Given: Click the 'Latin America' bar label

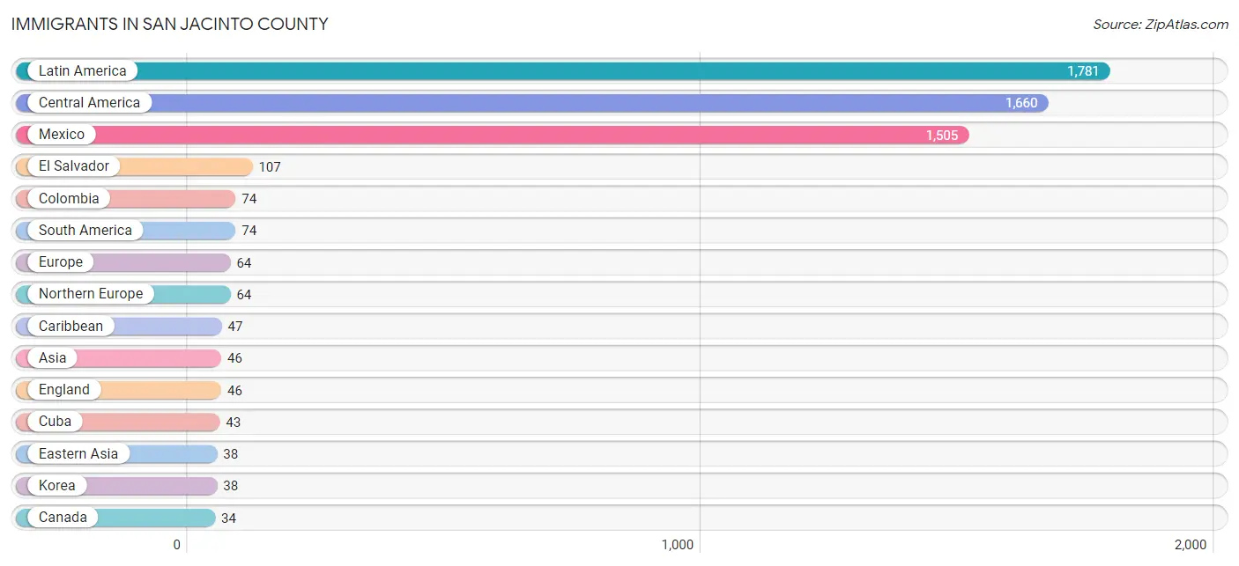Looking at the screenshot, I should [x=82, y=71].
